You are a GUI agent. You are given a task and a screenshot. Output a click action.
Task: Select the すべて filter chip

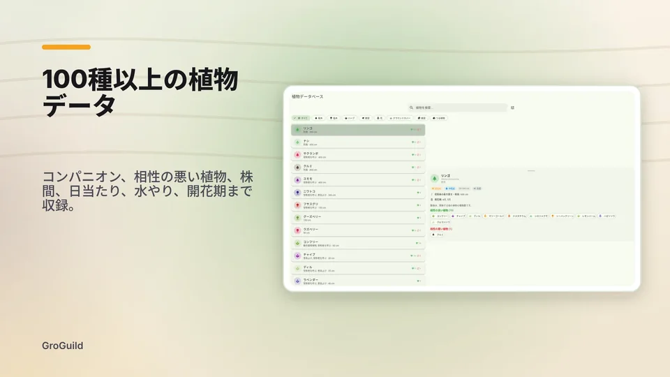pyautogui.click(x=301, y=118)
